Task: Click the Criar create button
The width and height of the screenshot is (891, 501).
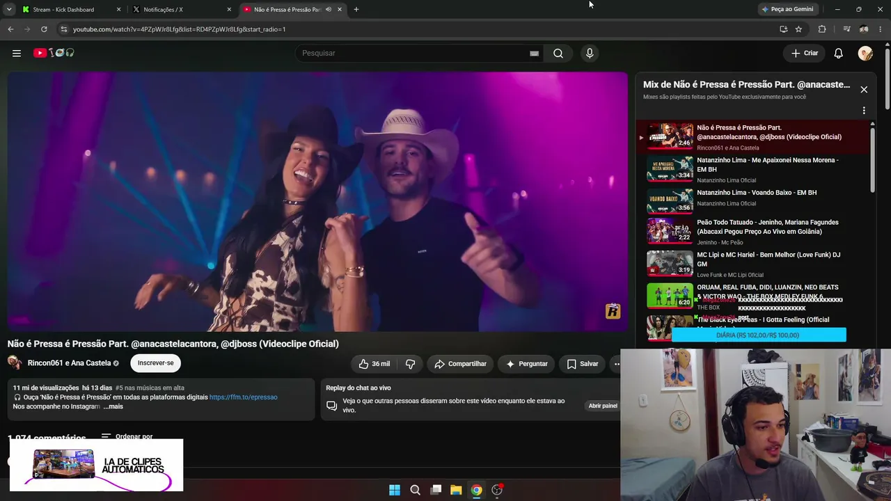Action: [805, 53]
